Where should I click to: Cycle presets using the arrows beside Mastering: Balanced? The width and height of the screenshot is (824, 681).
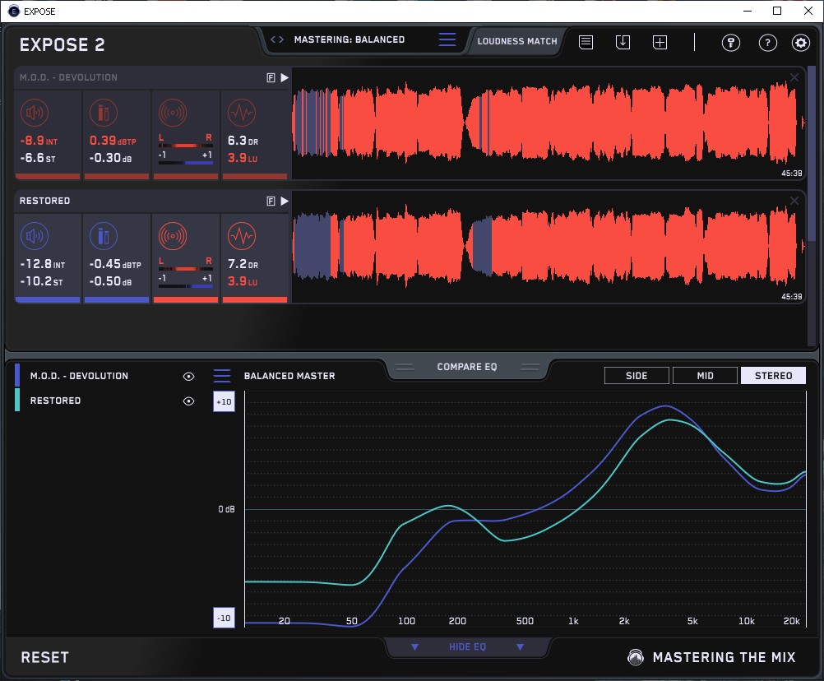[x=277, y=39]
